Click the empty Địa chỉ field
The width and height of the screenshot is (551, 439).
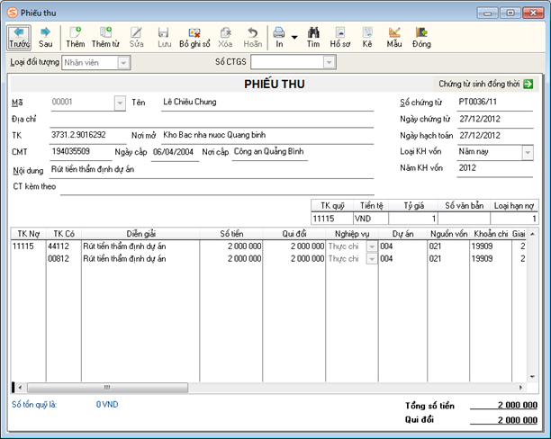point(212,120)
